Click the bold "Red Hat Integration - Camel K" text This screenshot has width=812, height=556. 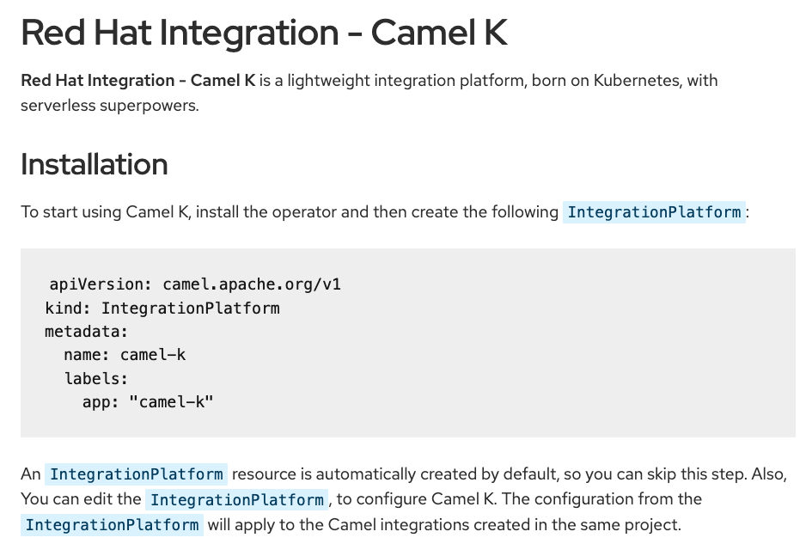pyautogui.click(x=137, y=81)
